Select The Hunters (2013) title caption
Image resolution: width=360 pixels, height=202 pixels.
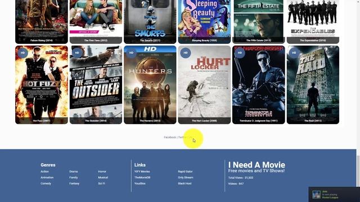point(150,121)
